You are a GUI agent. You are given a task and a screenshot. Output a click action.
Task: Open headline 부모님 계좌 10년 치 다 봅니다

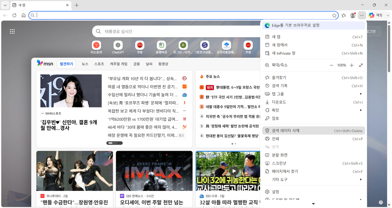pos(142,79)
